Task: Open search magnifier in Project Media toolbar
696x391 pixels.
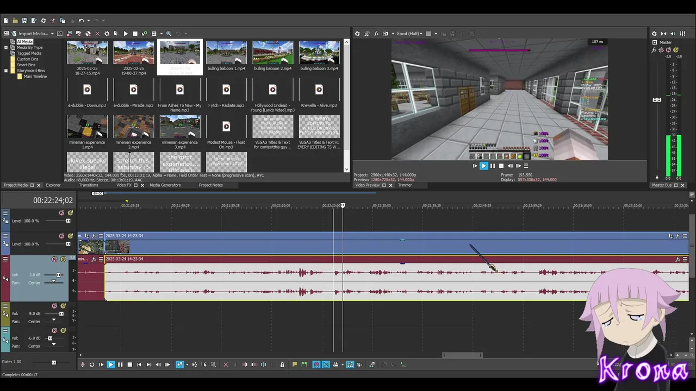Action: (x=169, y=34)
